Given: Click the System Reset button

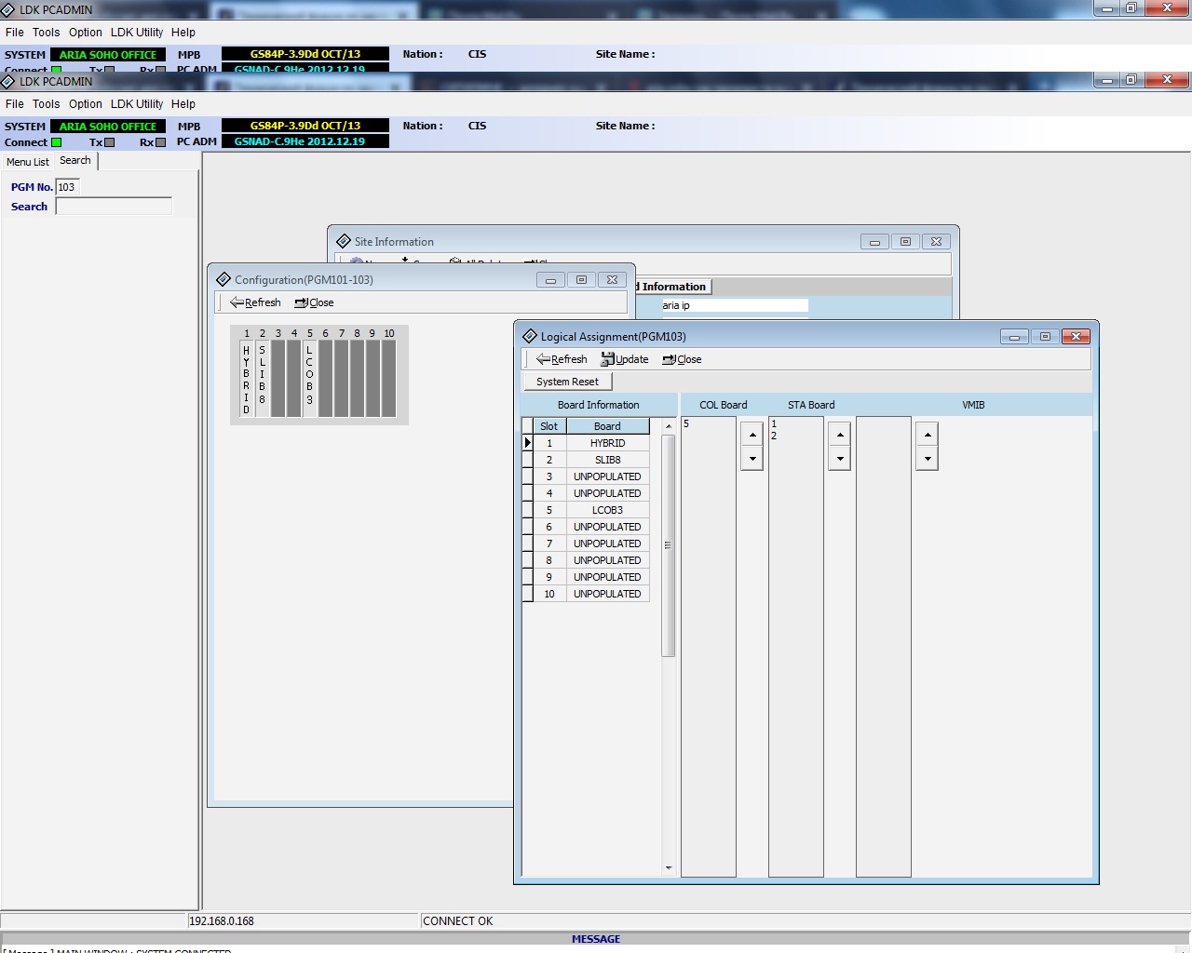Looking at the screenshot, I should point(567,382).
